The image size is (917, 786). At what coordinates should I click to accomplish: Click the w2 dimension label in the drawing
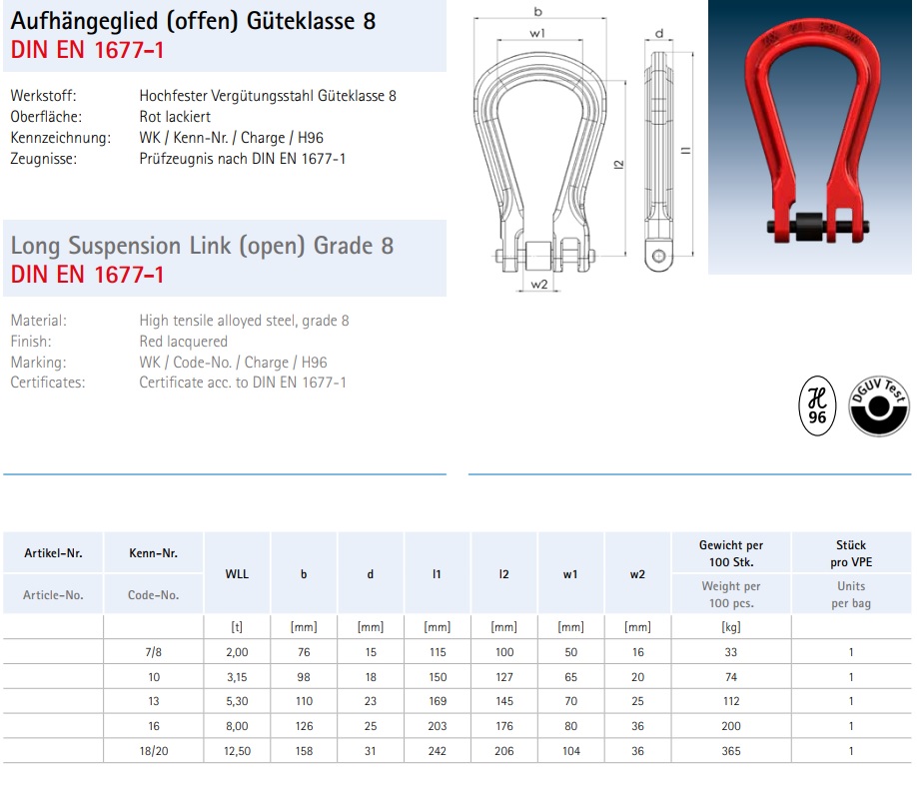539,285
